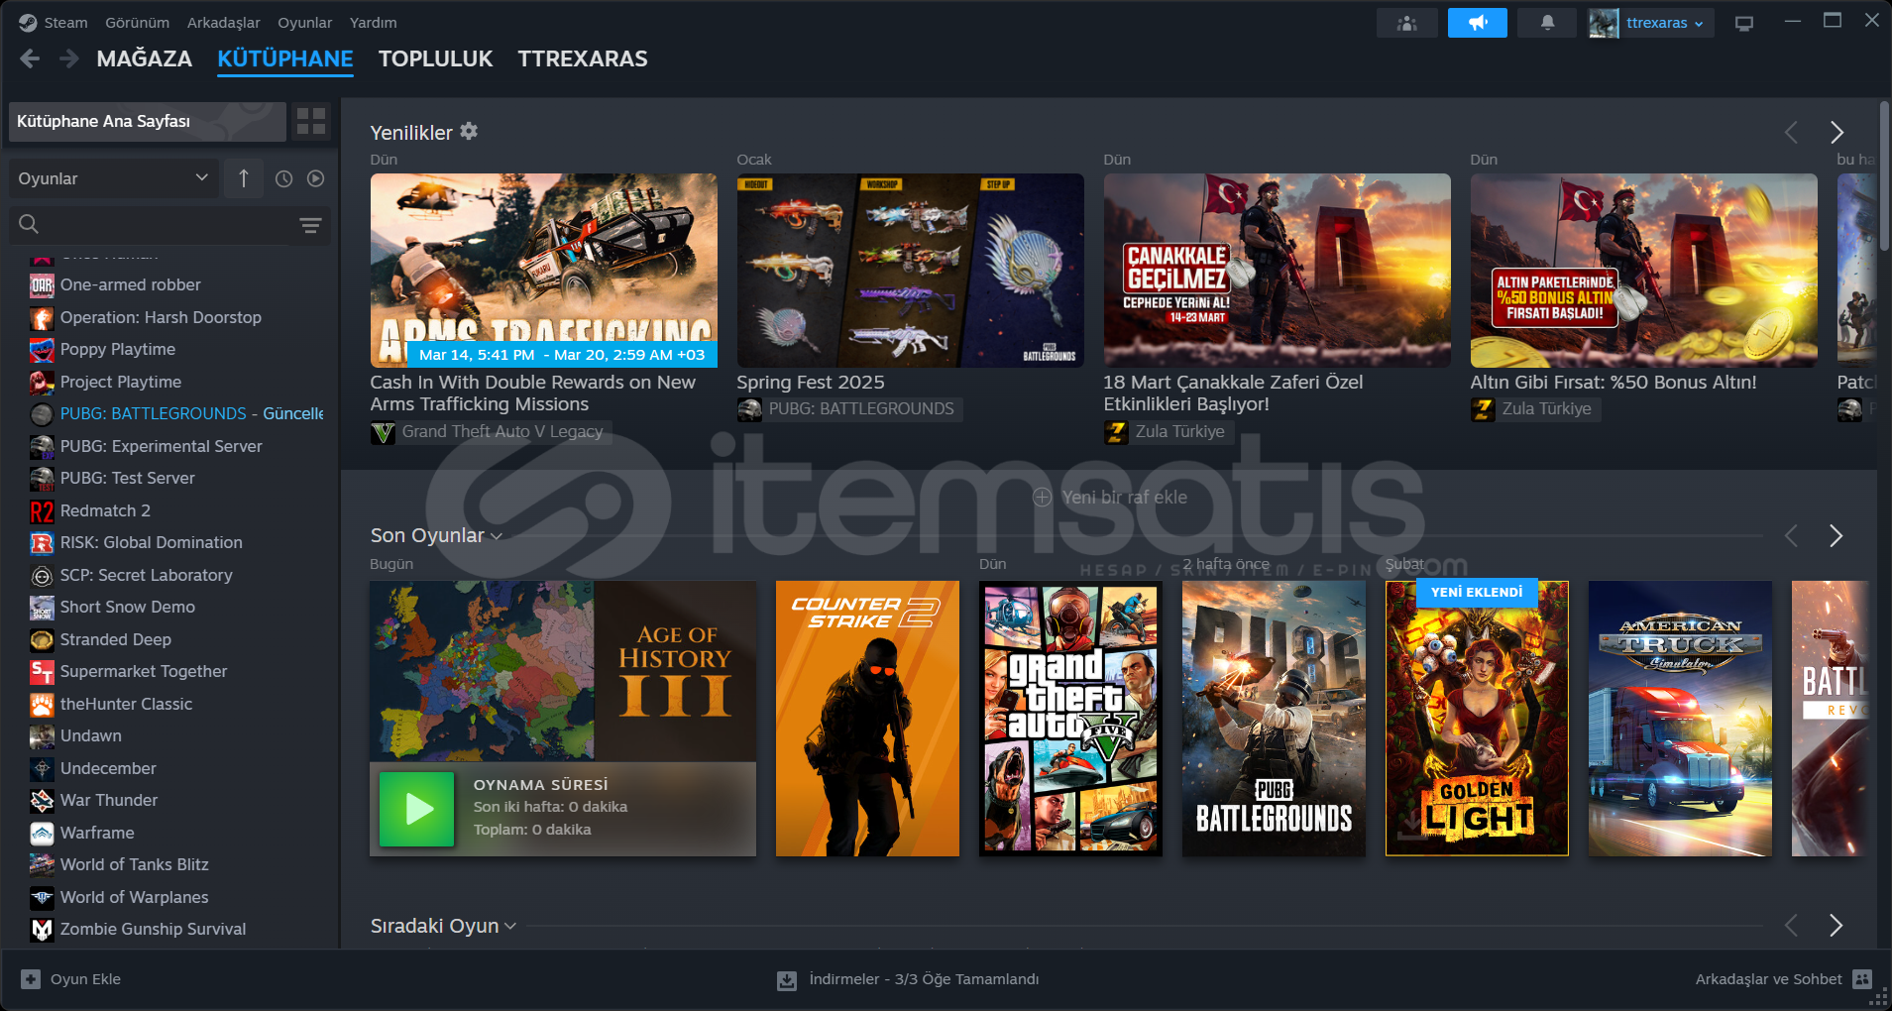Switch to TOPLULUK tab
Image resolution: width=1892 pixels, height=1011 pixels.
[x=435, y=58]
